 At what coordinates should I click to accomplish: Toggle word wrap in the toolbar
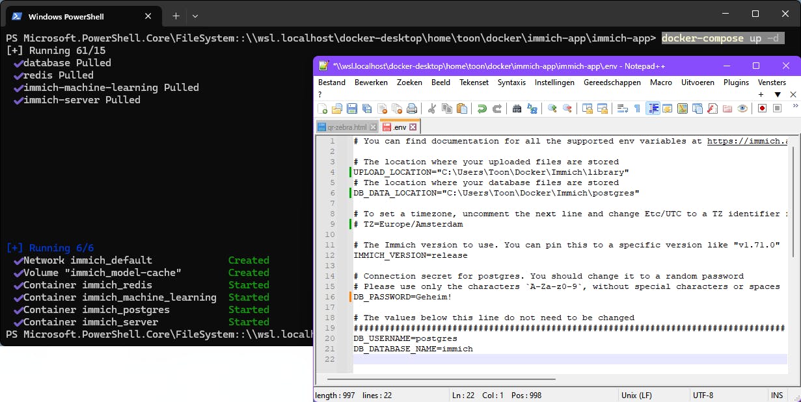tap(623, 108)
